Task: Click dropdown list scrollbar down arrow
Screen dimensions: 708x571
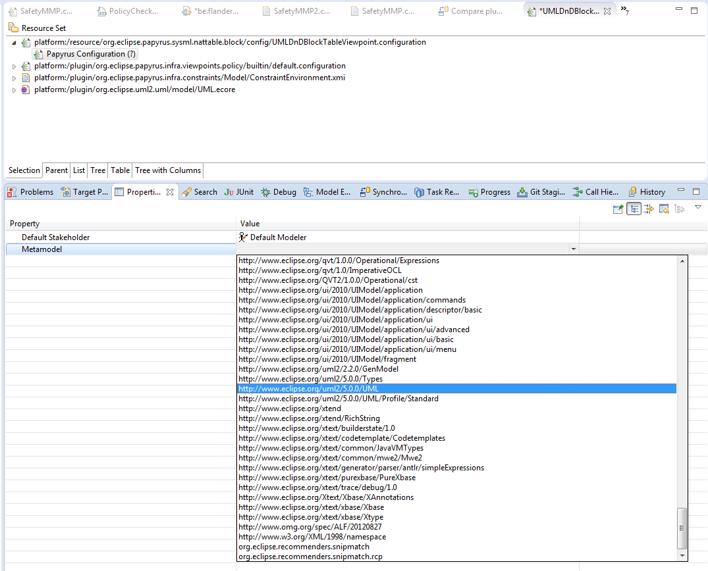Action: [682, 556]
